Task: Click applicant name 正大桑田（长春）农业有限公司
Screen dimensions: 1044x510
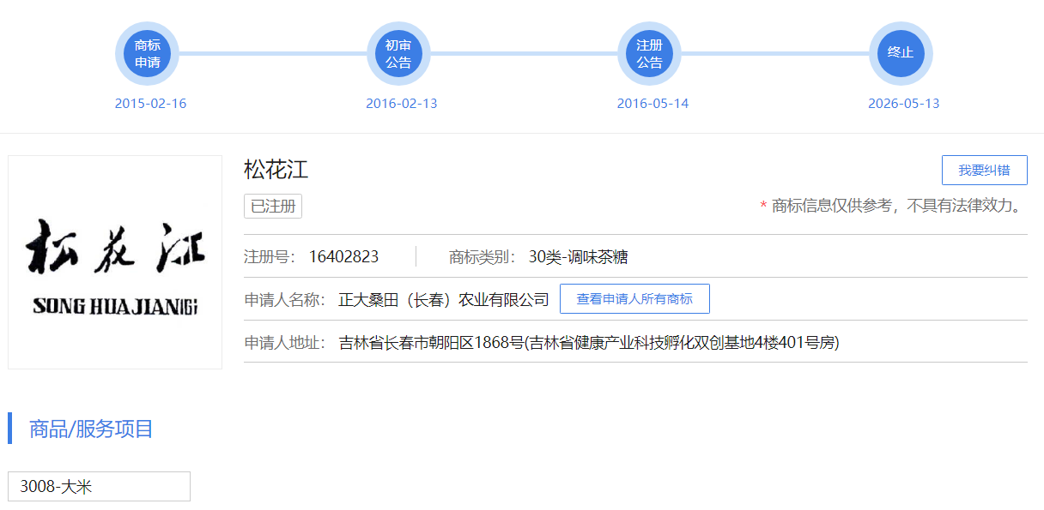Action: point(444,300)
